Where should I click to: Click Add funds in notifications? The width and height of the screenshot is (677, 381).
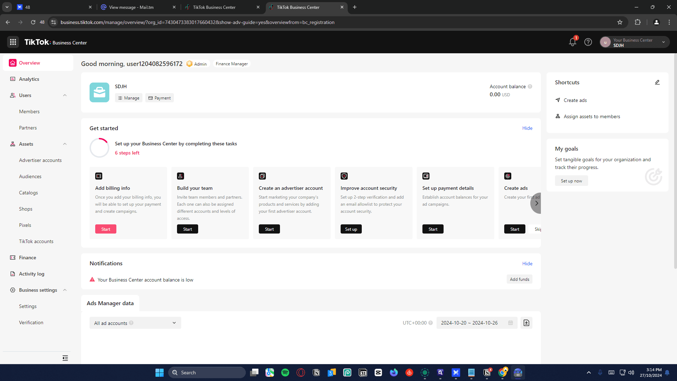pos(519,279)
